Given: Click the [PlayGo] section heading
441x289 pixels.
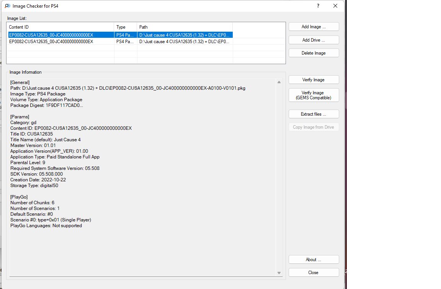Looking at the screenshot, I should [19, 197].
